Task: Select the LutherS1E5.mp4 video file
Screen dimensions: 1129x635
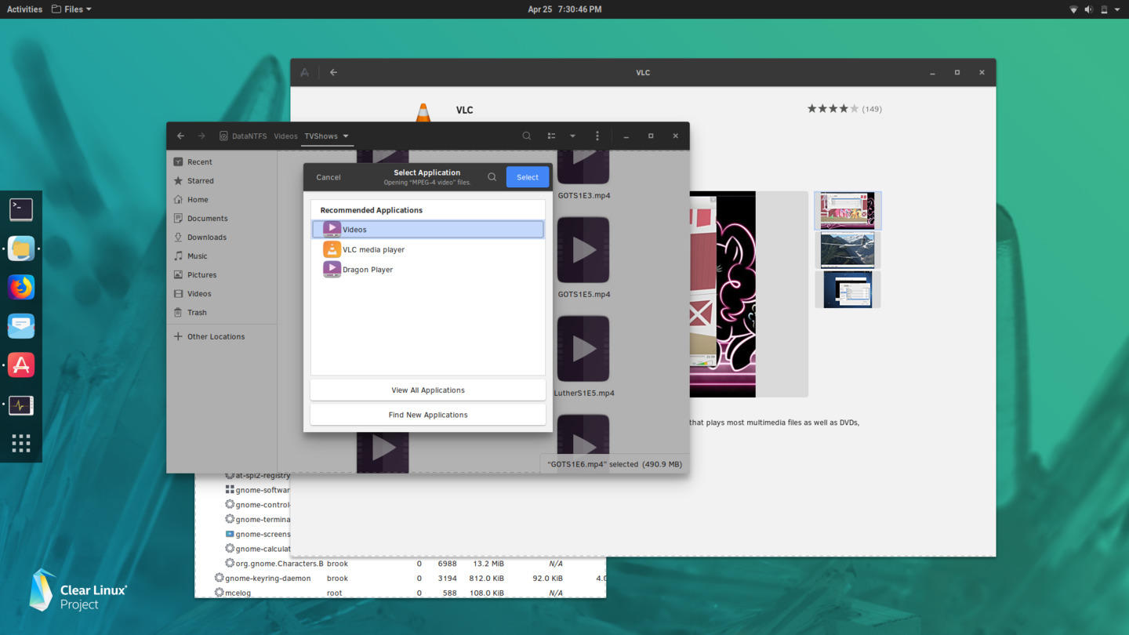Action: [583, 356]
